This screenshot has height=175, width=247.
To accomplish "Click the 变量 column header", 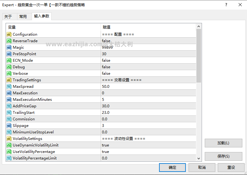I will (53, 27).
